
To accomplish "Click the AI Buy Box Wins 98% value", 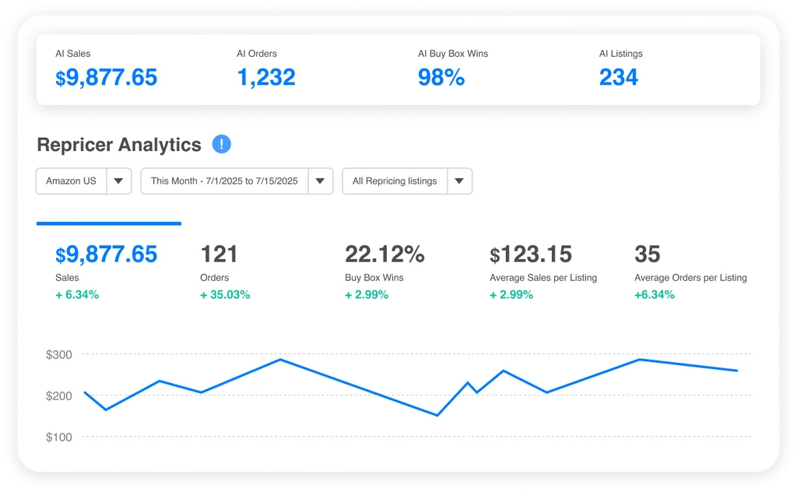I will (x=441, y=77).
